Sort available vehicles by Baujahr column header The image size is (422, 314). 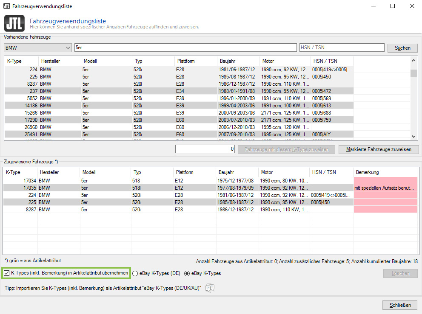[237, 61]
